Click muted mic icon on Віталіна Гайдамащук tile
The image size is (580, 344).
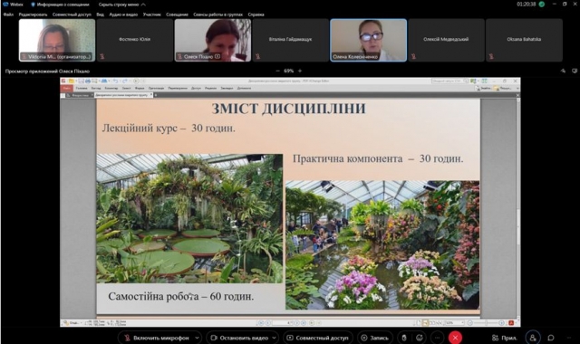tap(257, 56)
